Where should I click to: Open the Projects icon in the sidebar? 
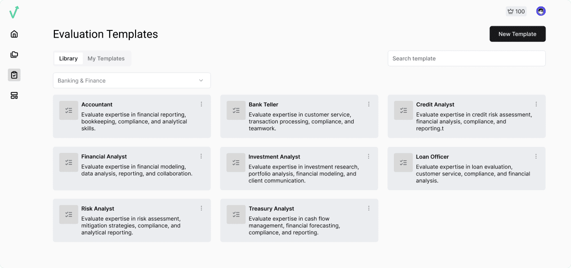tap(14, 54)
